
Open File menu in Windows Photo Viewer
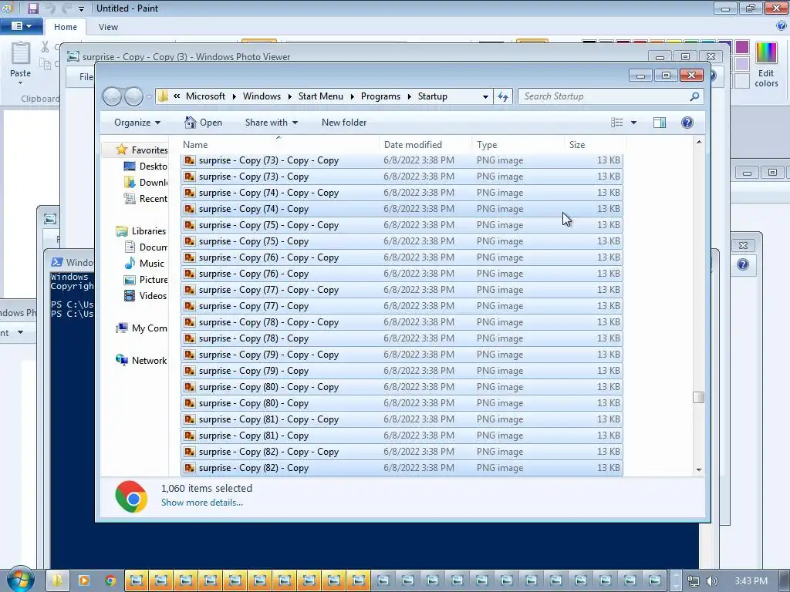86,76
